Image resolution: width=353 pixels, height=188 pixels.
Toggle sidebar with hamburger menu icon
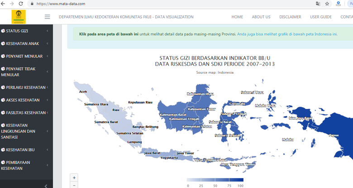(47, 17)
